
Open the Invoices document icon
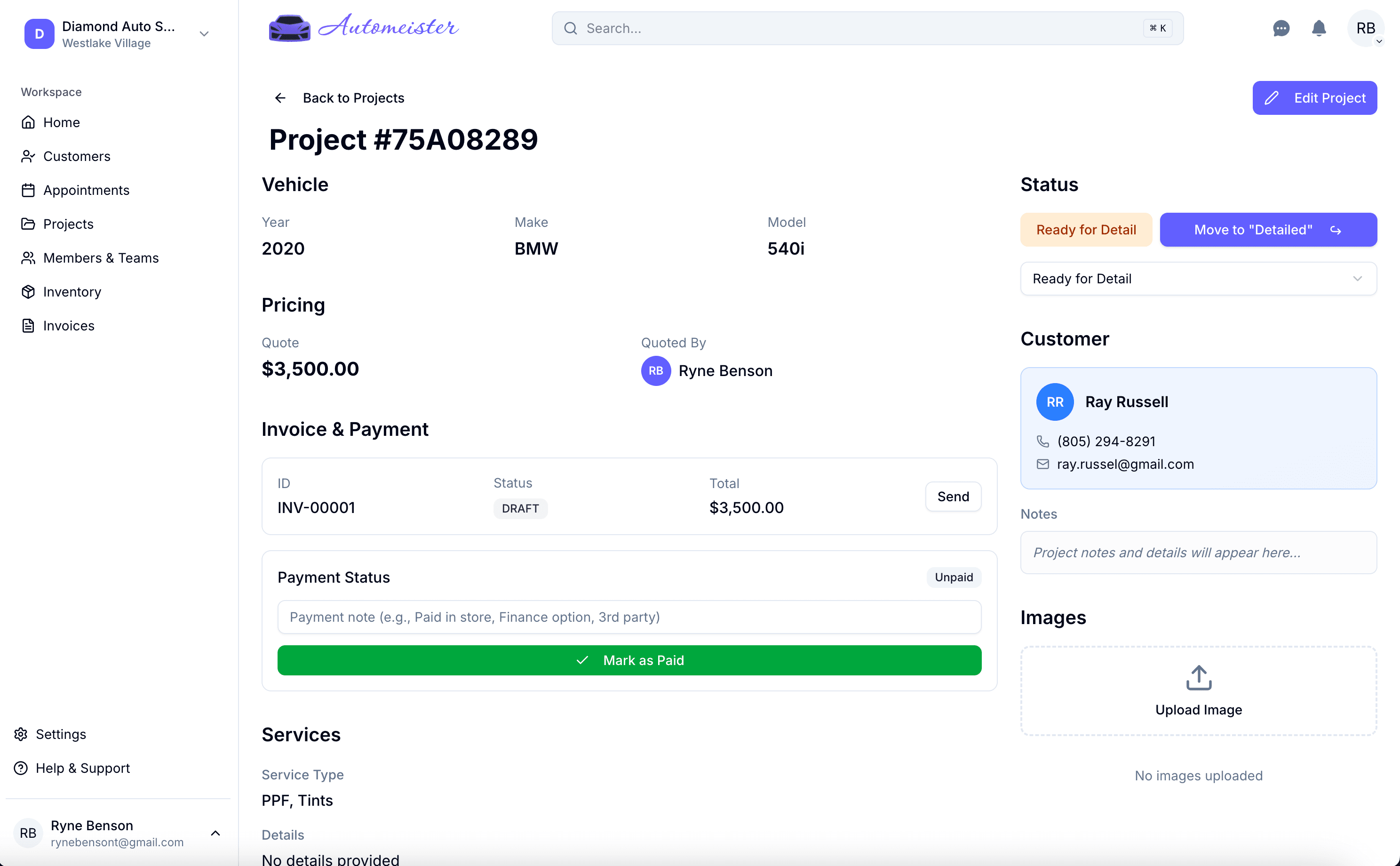28,325
